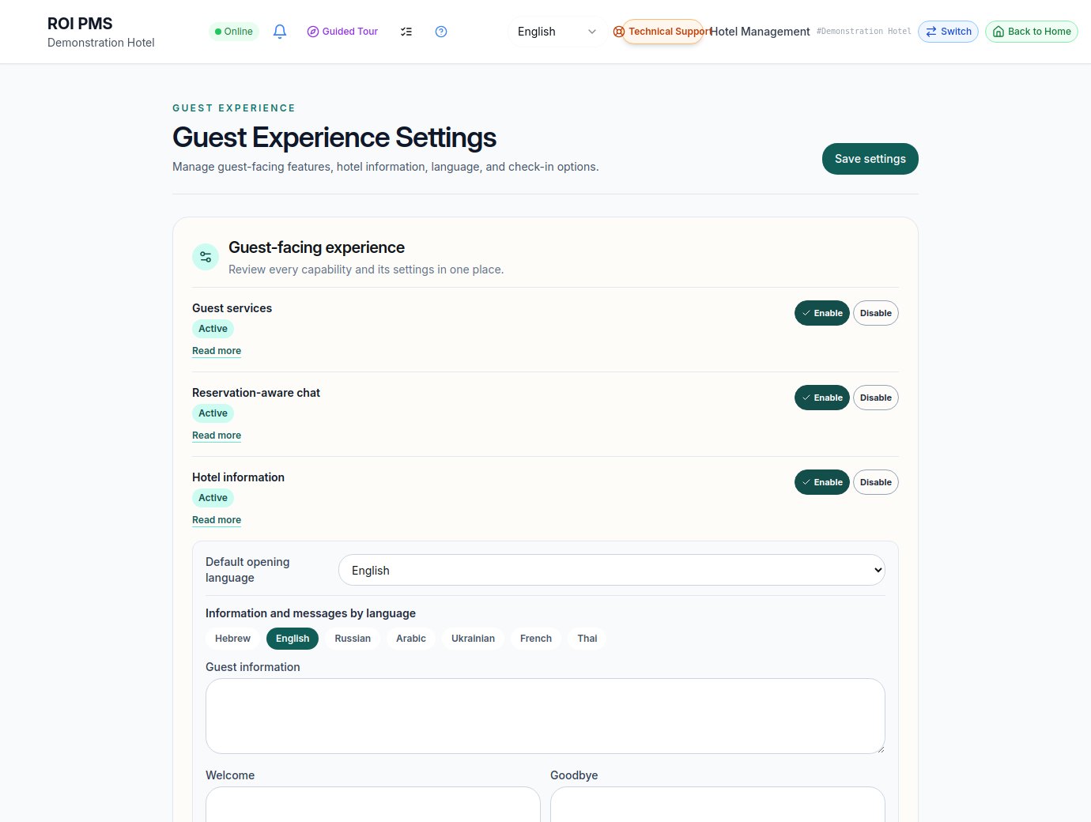1091x822 pixels.
Task: Select the English language tab
Action: pyautogui.click(x=293, y=639)
